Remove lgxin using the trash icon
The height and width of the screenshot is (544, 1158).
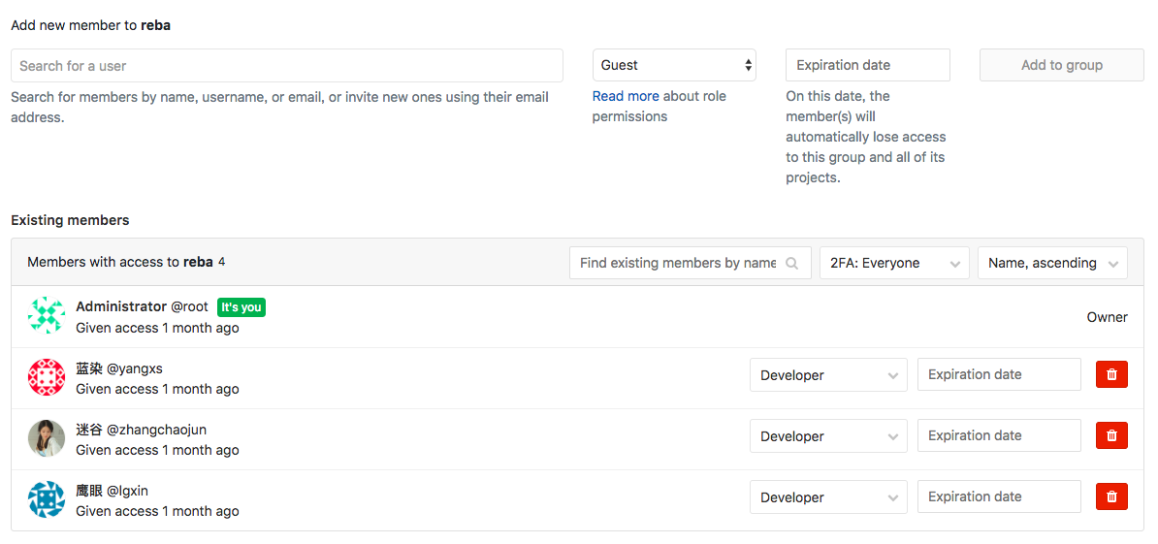click(x=1111, y=496)
